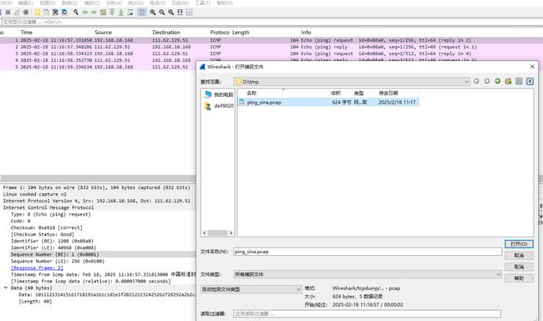Sort packets by Destination column header
This screenshot has width=543, height=321.
[x=180, y=33]
